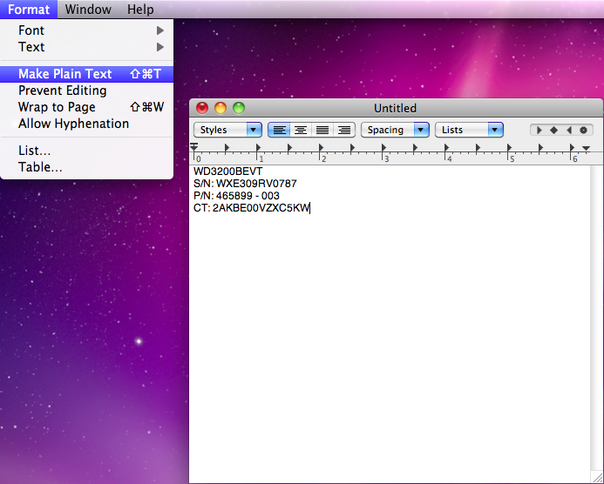
Task: Select right tab stop marker icon
Action: [x=568, y=130]
